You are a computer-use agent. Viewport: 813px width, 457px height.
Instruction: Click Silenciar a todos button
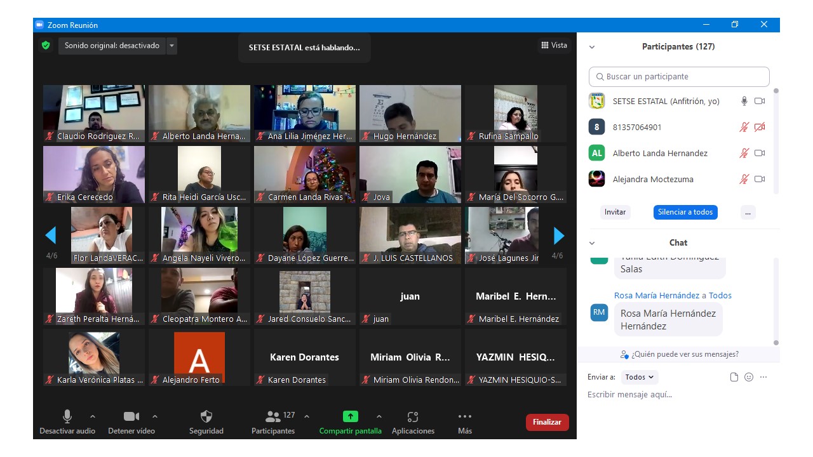click(685, 212)
